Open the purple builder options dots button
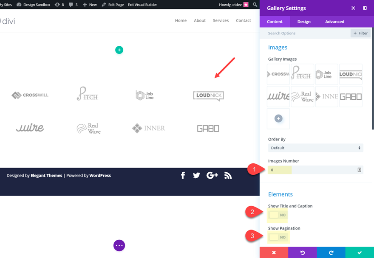 pyautogui.click(x=119, y=245)
